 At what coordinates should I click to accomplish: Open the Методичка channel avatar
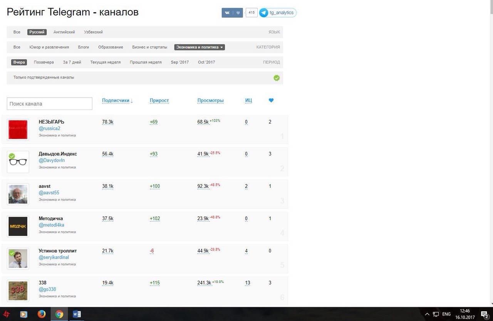click(x=18, y=226)
